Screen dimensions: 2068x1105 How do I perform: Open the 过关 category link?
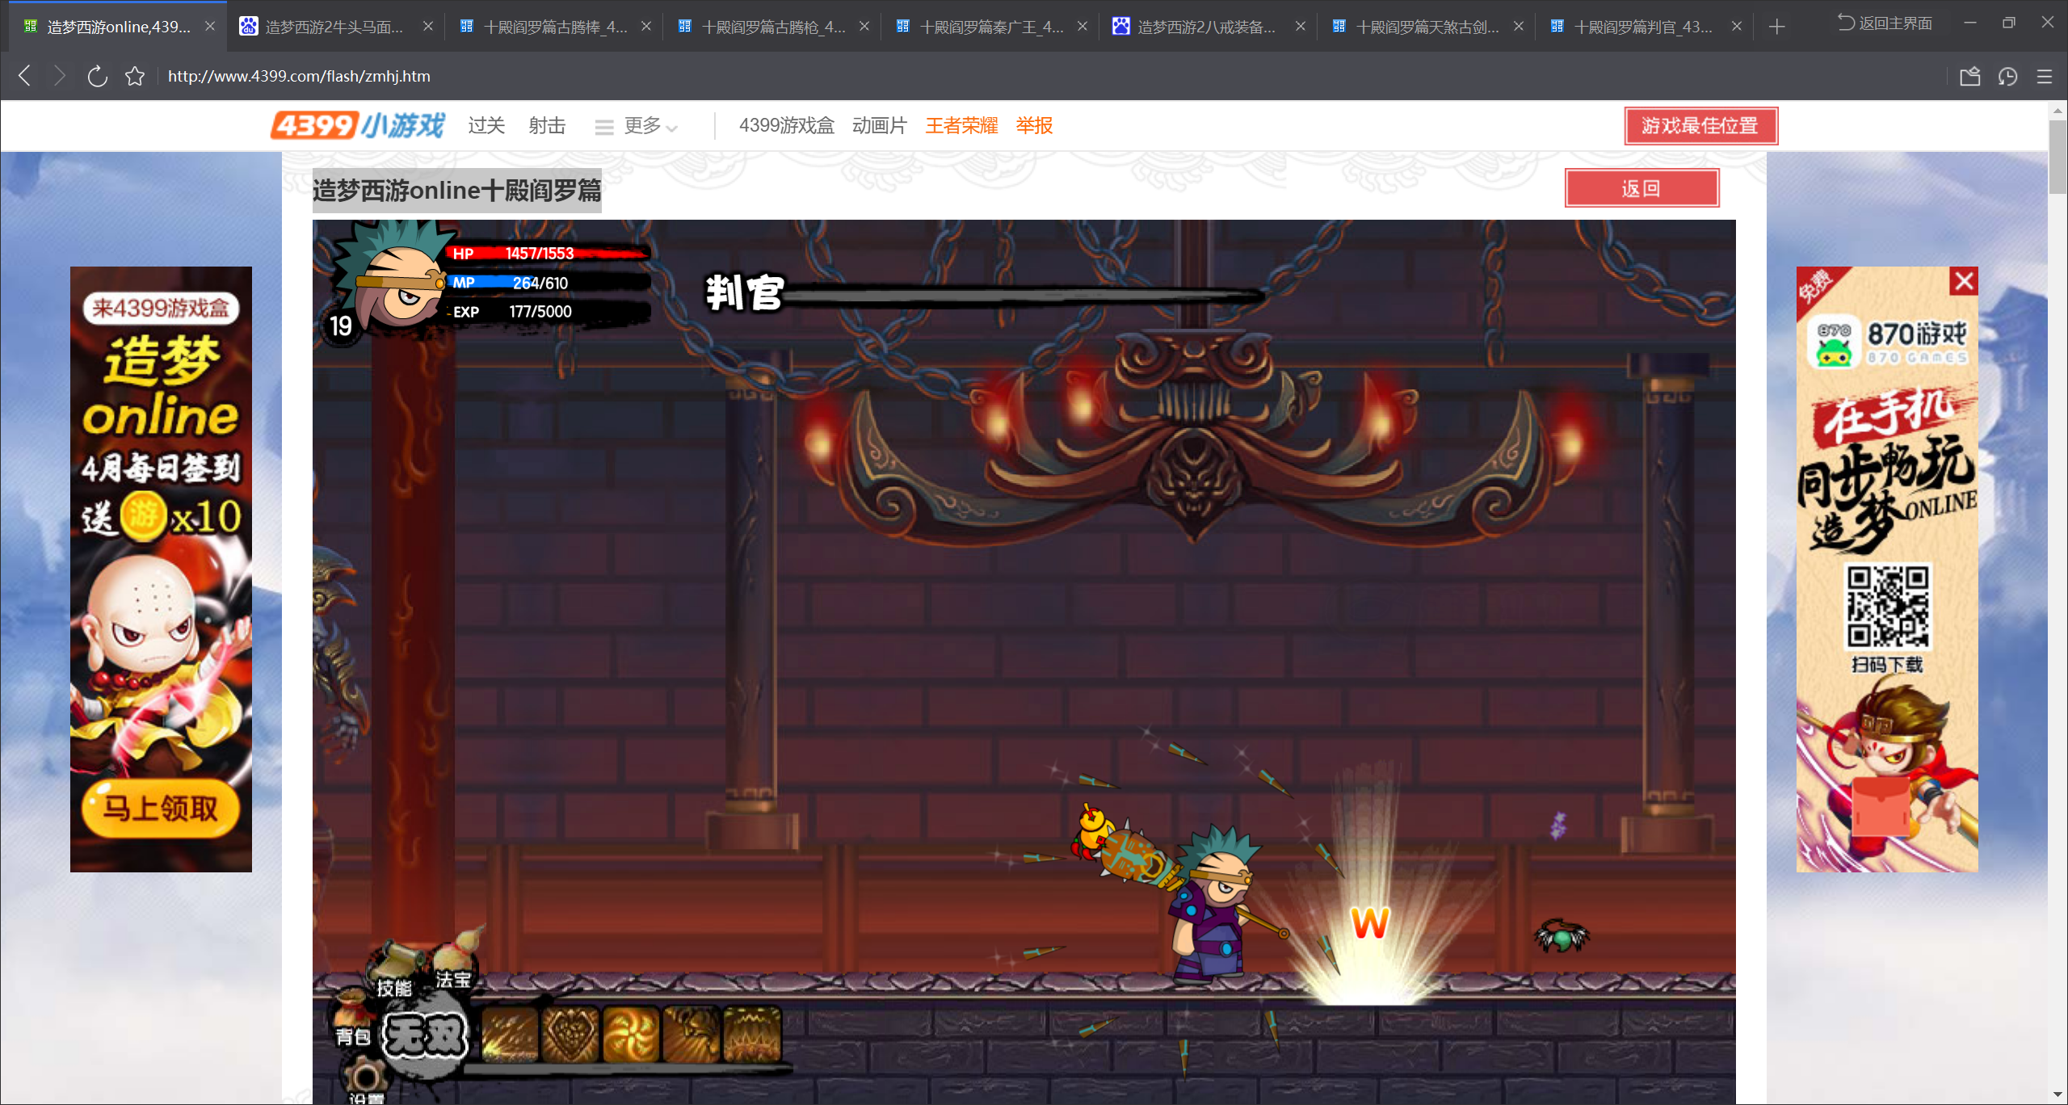pos(486,125)
